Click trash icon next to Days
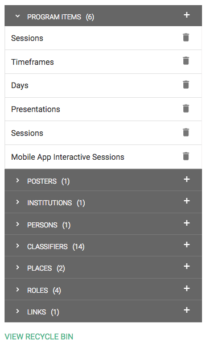This screenshot has width=206, height=348. [x=186, y=85]
